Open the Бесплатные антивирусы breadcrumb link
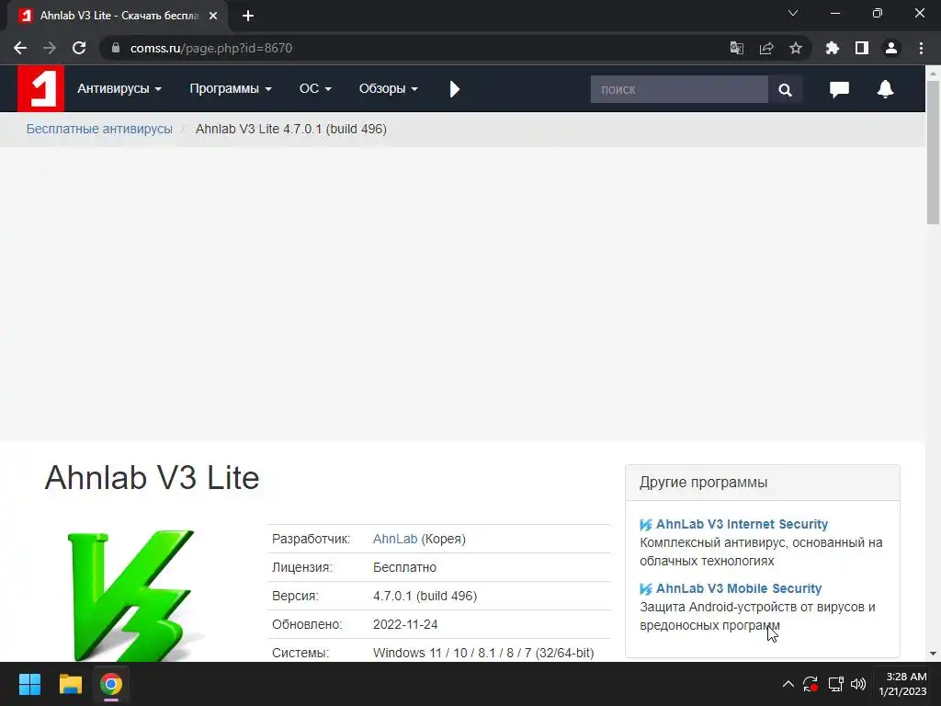 pyautogui.click(x=99, y=129)
